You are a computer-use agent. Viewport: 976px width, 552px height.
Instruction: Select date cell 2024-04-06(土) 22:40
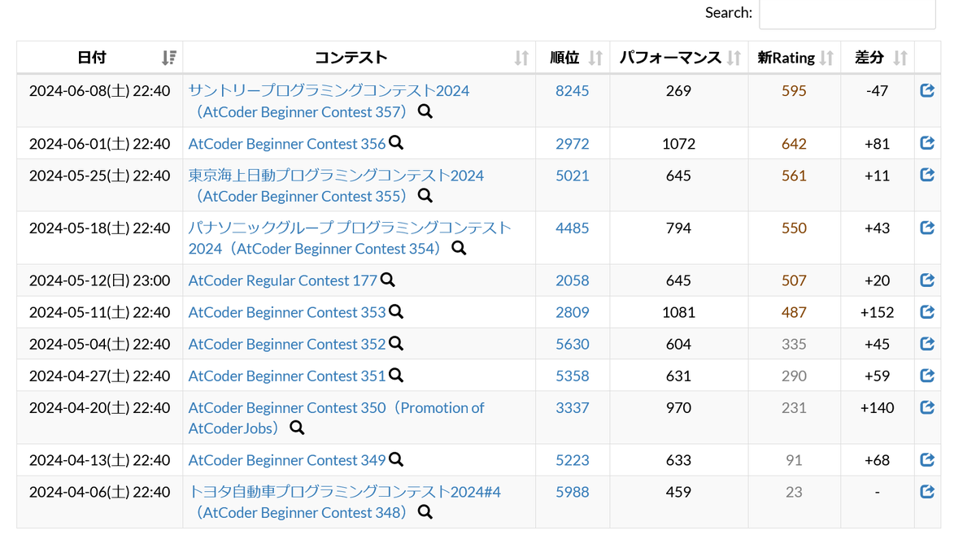tap(100, 492)
